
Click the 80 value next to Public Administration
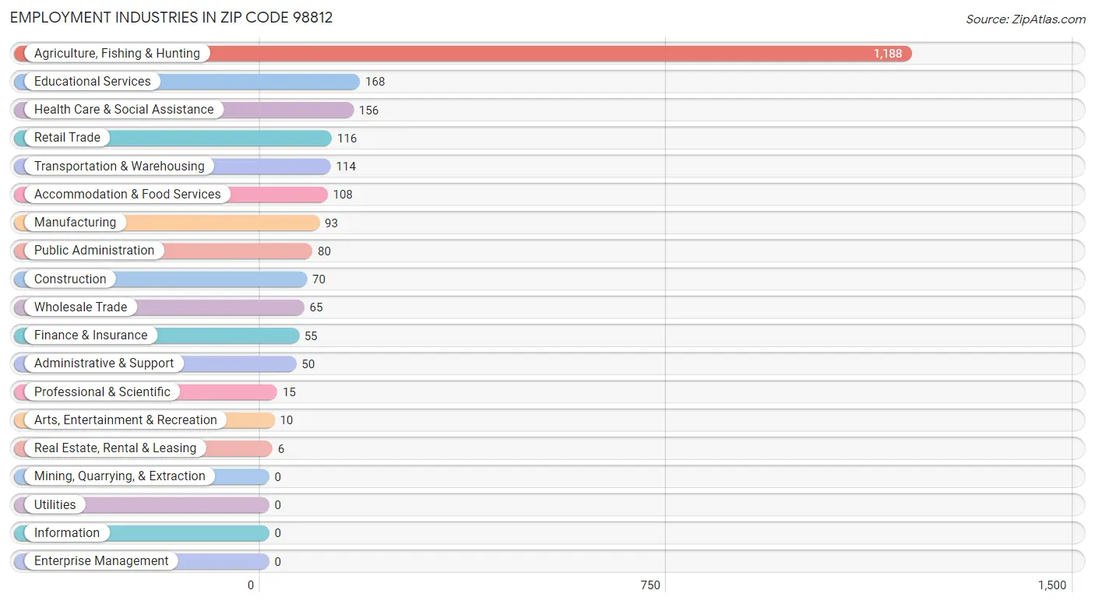[x=324, y=251]
